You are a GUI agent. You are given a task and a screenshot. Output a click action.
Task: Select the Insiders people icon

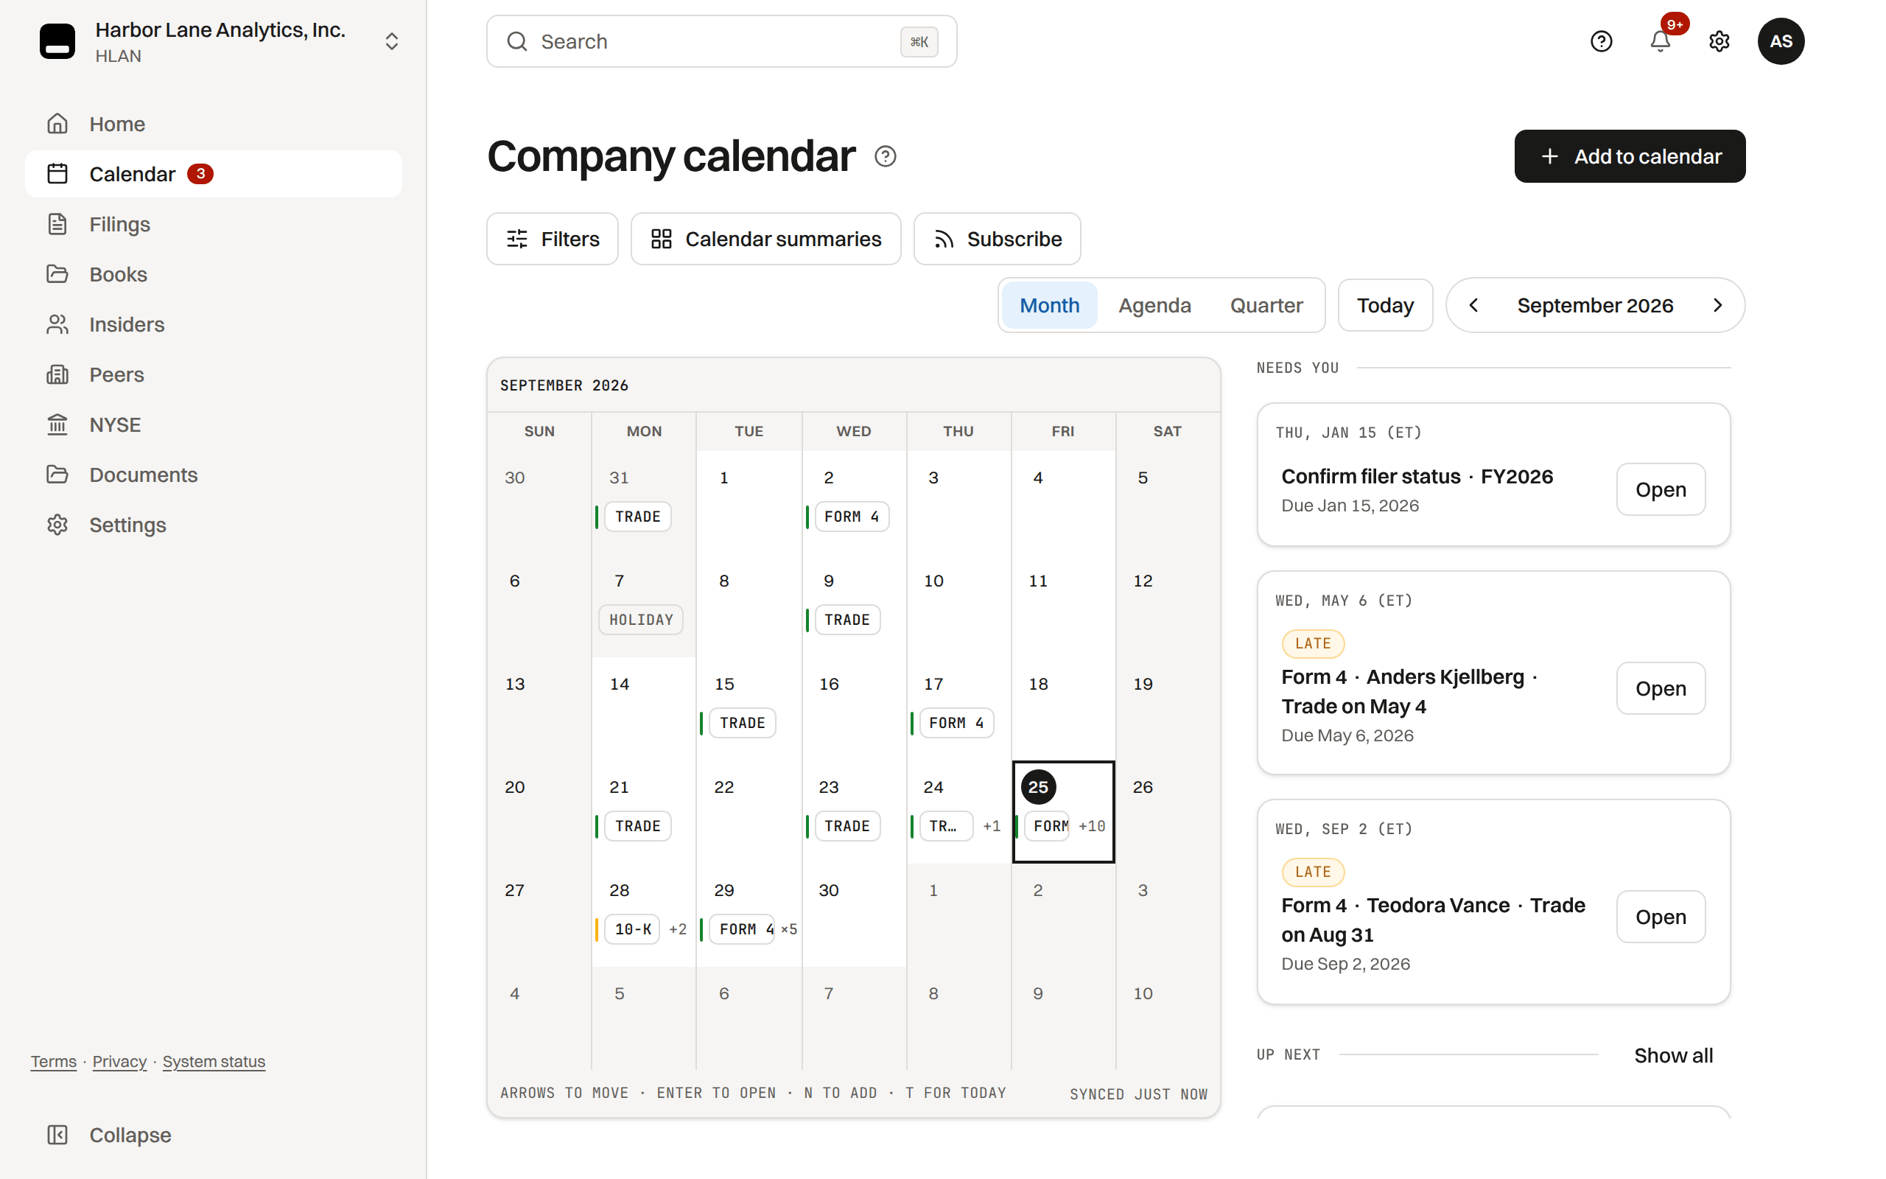(57, 324)
